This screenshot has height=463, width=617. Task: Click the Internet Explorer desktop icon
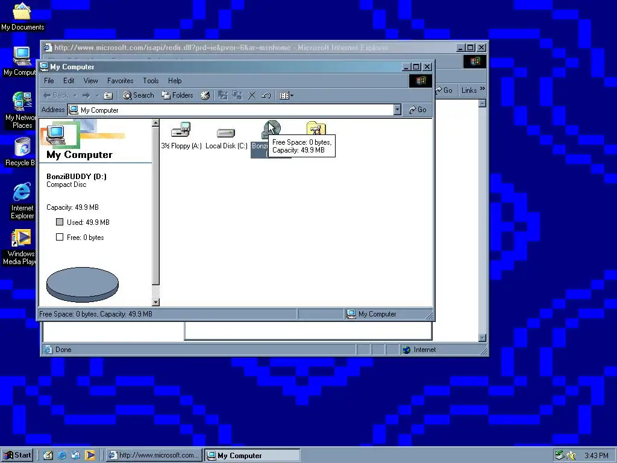click(x=22, y=201)
